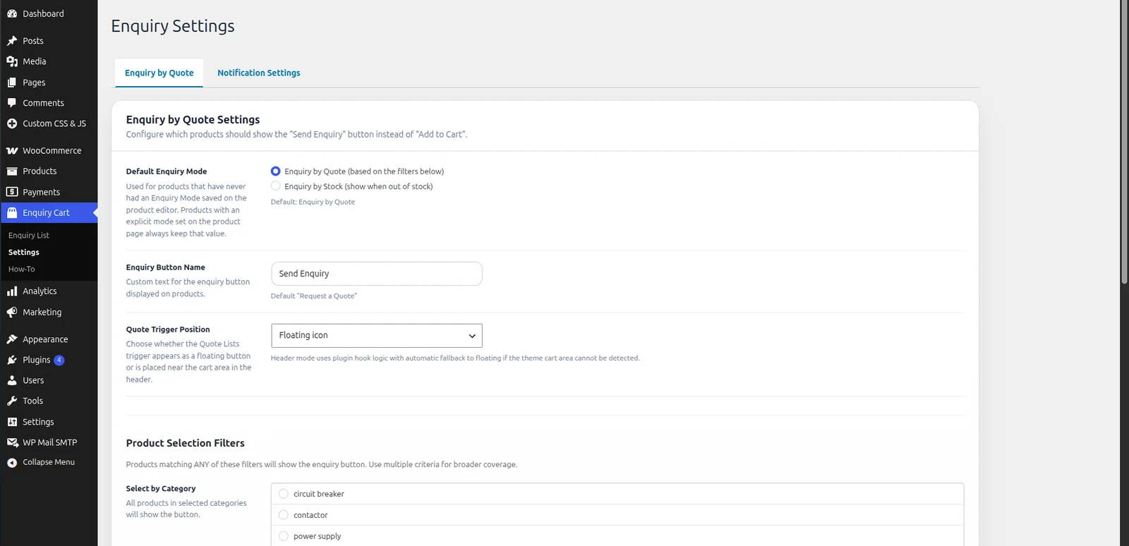Open the How-To submenu item

click(x=21, y=269)
